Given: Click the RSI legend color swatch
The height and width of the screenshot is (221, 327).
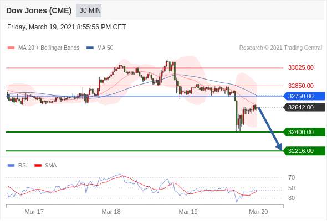Looking at the screenshot, I should (11, 166).
